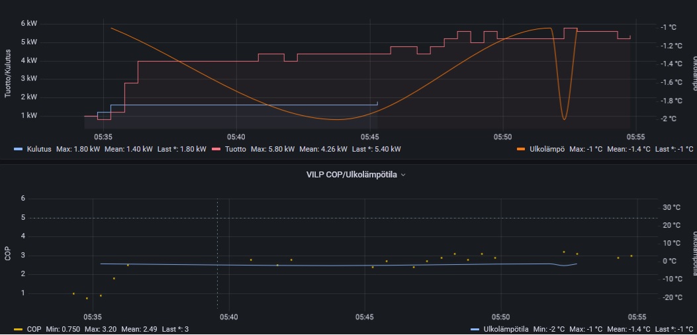Screen dimensions: 697x335
Task: Toggle the Ulkolämpötila series in the lower legend
Action: (x=505, y=329)
